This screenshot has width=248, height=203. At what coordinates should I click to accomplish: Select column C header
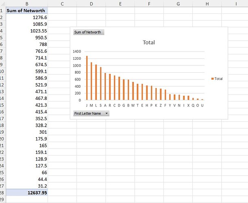[x=62, y=4]
